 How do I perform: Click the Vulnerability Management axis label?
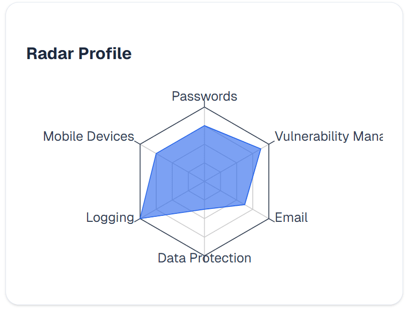328,136
